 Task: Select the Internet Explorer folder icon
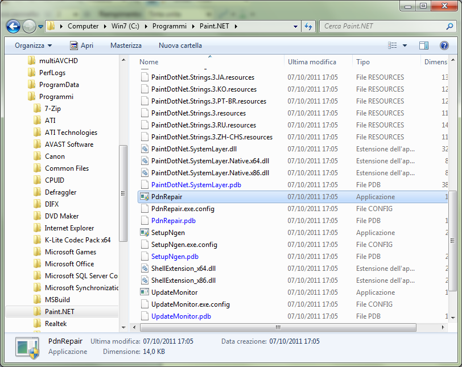tap(37, 228)
